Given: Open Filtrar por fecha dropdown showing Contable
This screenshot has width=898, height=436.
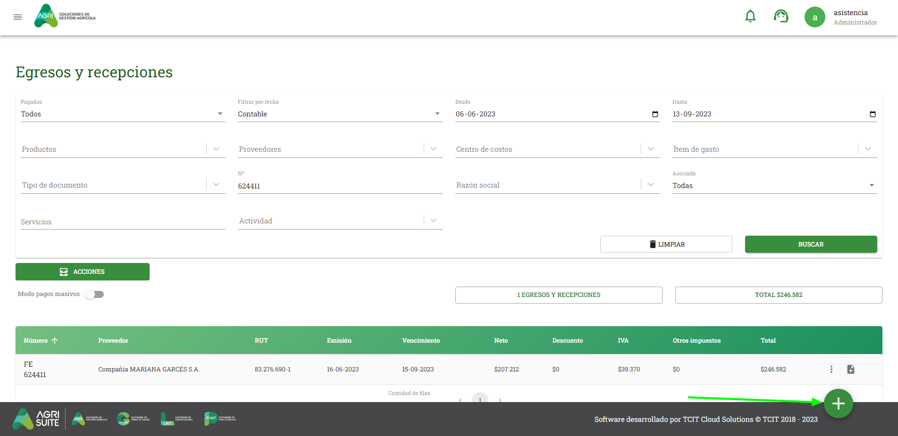Looking at the screenshot, I should tap(340, 114).
